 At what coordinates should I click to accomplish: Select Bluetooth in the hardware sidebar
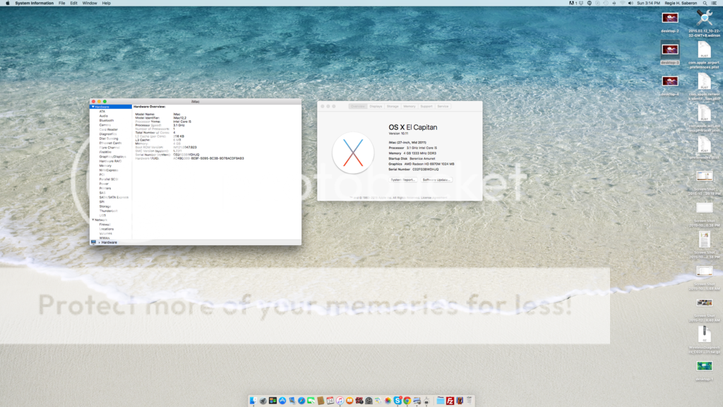click(106, 120)
